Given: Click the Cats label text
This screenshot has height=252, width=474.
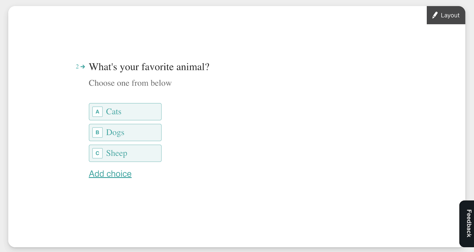Looking at the screenshot, I should [114, 112].
